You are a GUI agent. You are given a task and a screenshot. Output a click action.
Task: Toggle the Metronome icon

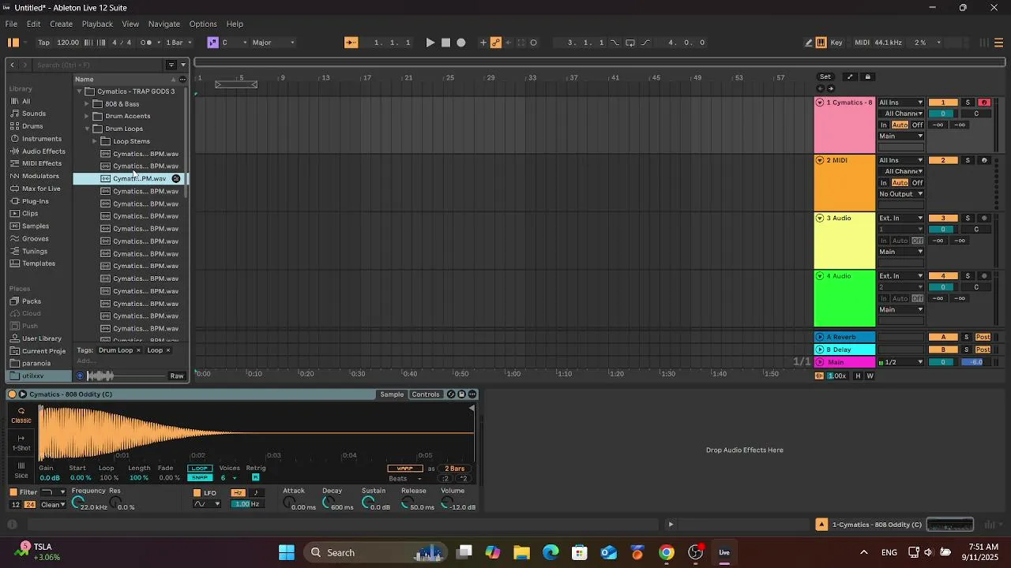pyautogui.click(x=147, y=43)
